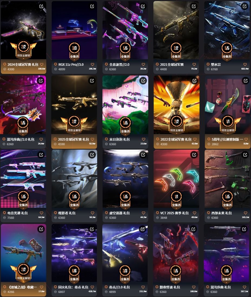
Task: Share the 末日泡泡 礼包 card
Action: pyautogui.click(x=143, y=81)
